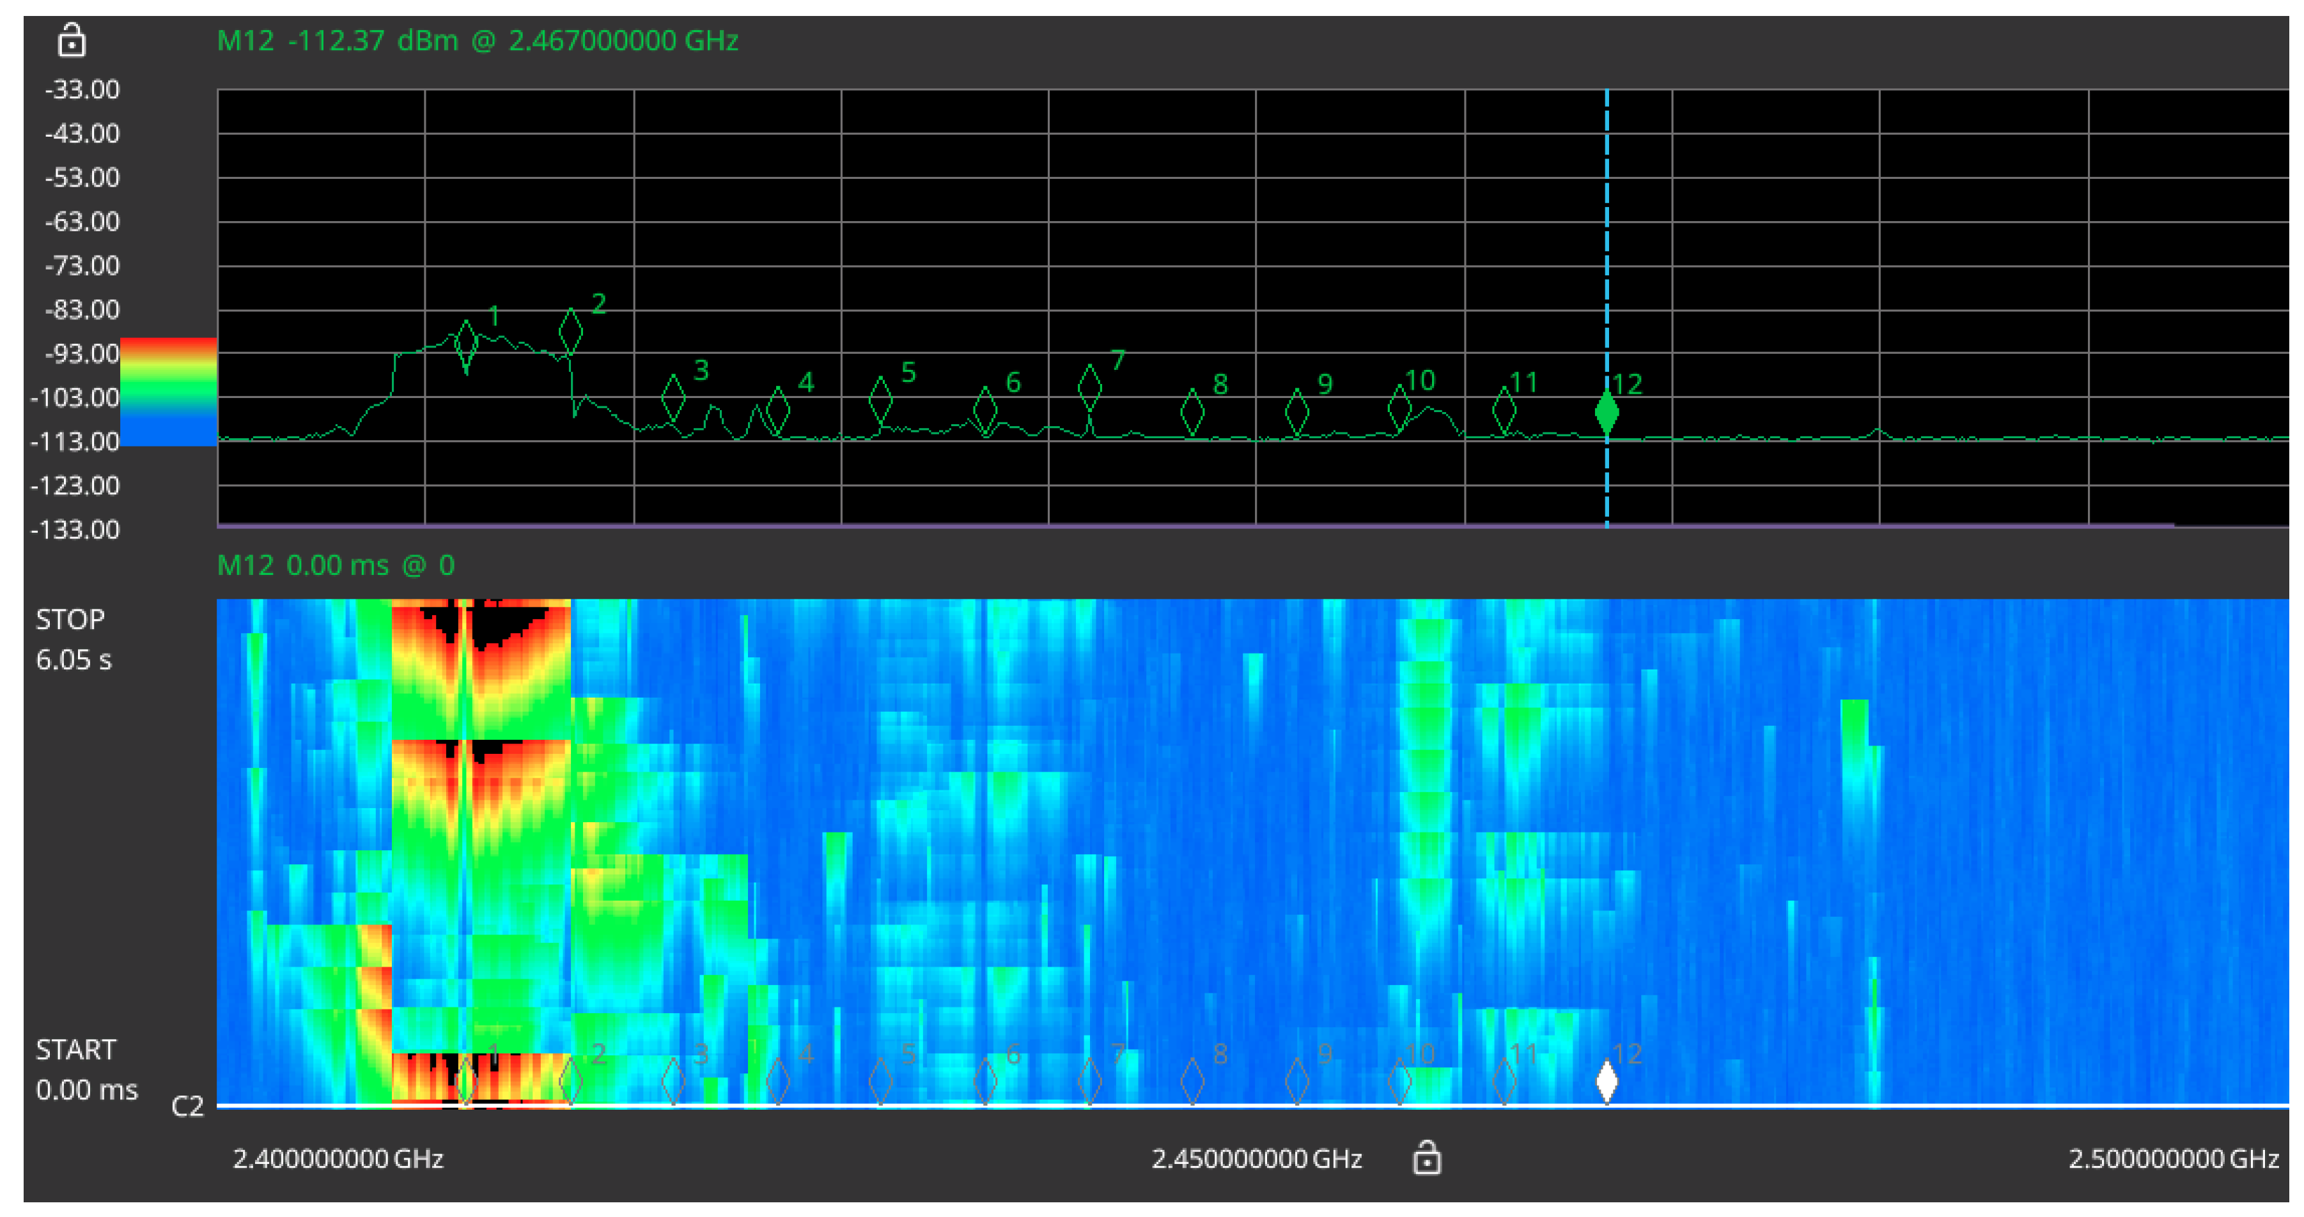Click the lock icon at top left
This screenshot has height=1217, width=2304.
[72, 41]
